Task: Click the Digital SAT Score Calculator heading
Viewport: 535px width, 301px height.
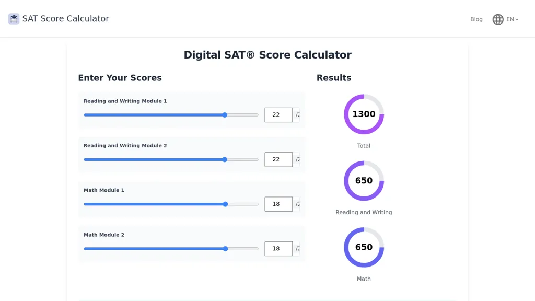Action: [x=267, y=55]
